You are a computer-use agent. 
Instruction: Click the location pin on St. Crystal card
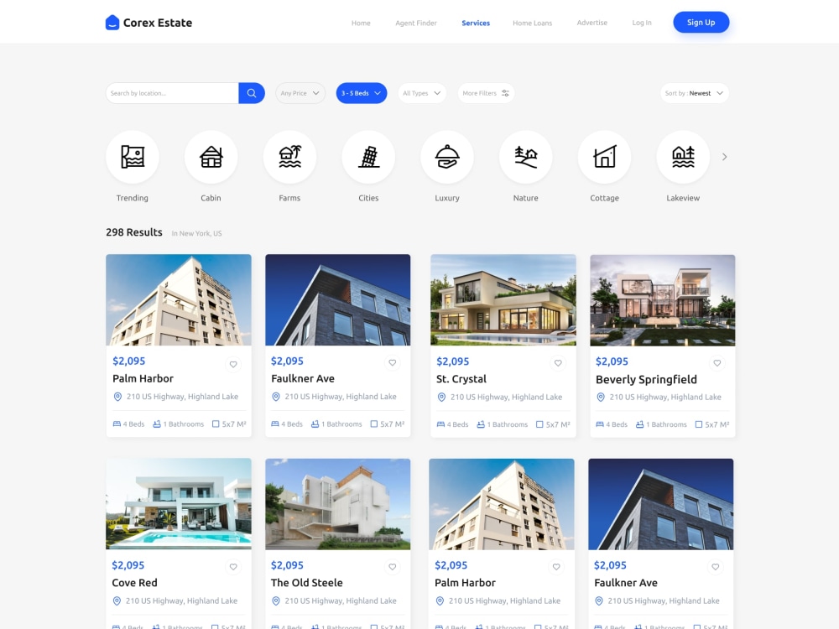pyautogui.click(x=441, y=397)
